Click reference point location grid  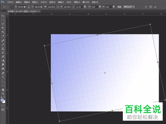(12, 7)
